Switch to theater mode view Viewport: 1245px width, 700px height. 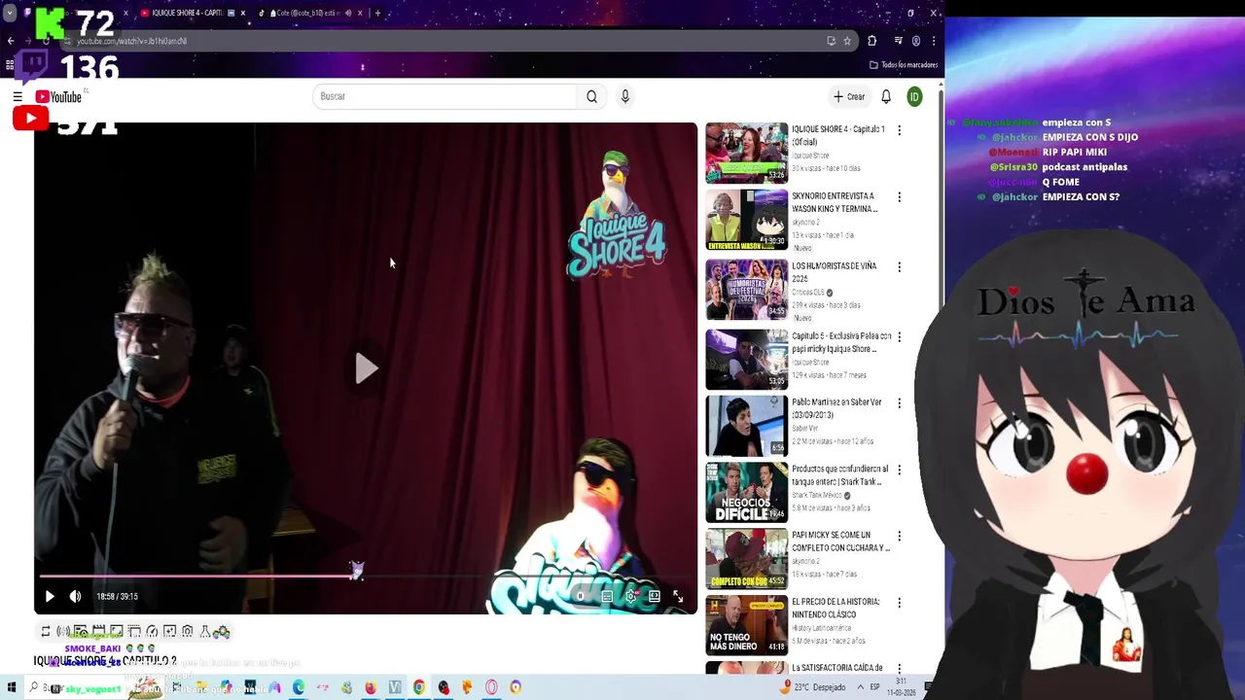tap(655, 596)
